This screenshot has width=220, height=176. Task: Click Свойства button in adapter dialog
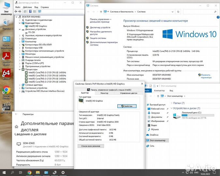[x=127, y=106]
